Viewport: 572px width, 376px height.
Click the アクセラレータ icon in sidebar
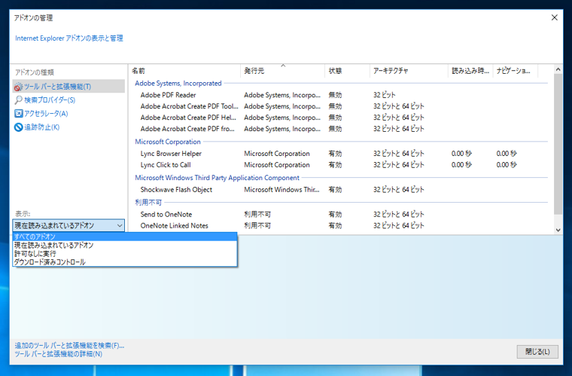pyautogui.click(x=19, y=114)
